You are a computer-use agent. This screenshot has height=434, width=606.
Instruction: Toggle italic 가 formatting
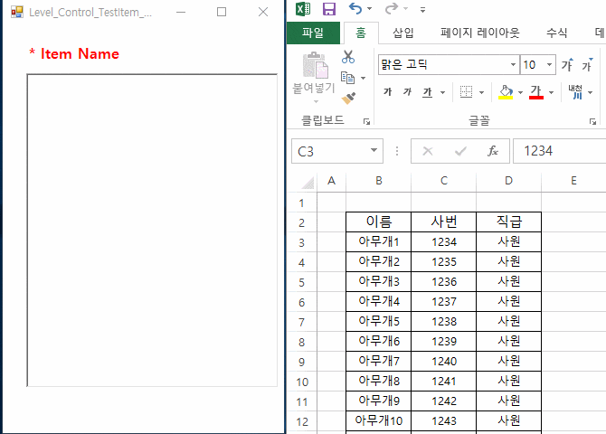coord(407,92)
